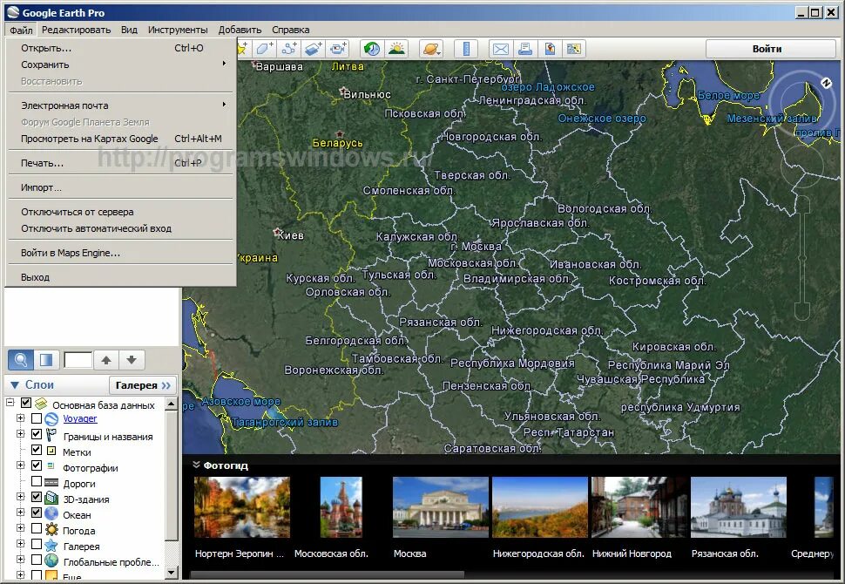
Task: Choose Импорт... from the menu
Action: click(x=121, y=187)
